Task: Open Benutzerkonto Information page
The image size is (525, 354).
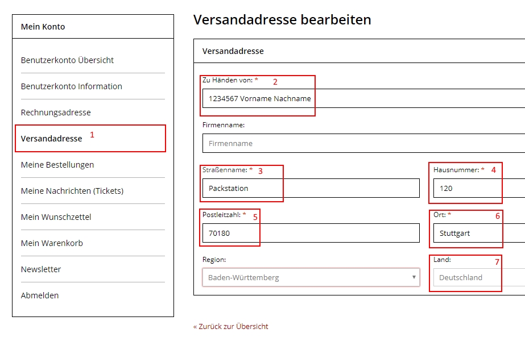Action: pos(71,86)
